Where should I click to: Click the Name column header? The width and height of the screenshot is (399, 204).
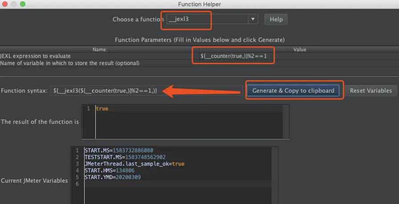100,49
